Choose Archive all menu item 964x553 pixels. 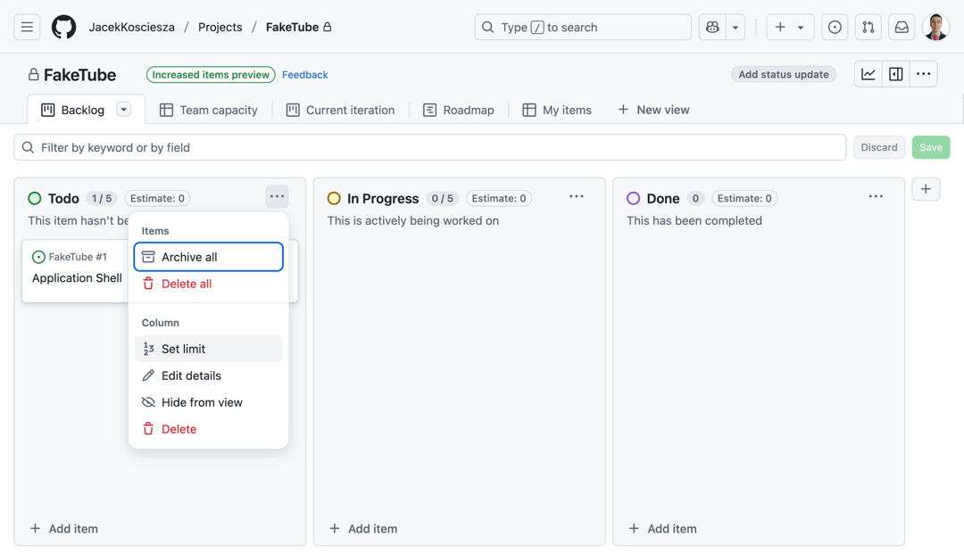click(208, 257)
